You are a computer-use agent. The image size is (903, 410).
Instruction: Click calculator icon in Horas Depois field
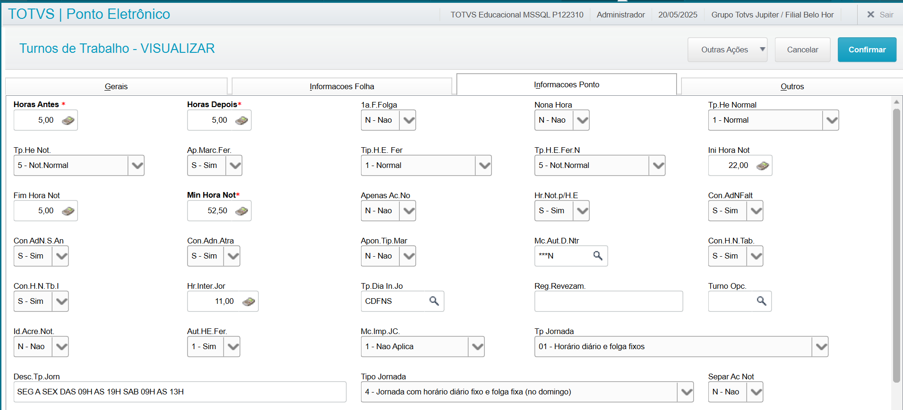pos(241,120)
